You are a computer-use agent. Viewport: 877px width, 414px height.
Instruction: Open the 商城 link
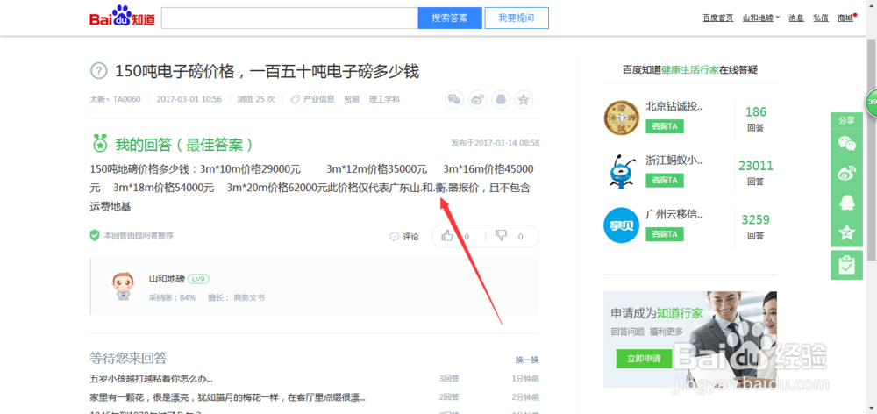click(845, 18)
